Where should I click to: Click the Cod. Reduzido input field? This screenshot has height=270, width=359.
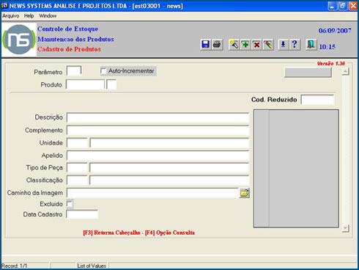click(x=317, y=100)
